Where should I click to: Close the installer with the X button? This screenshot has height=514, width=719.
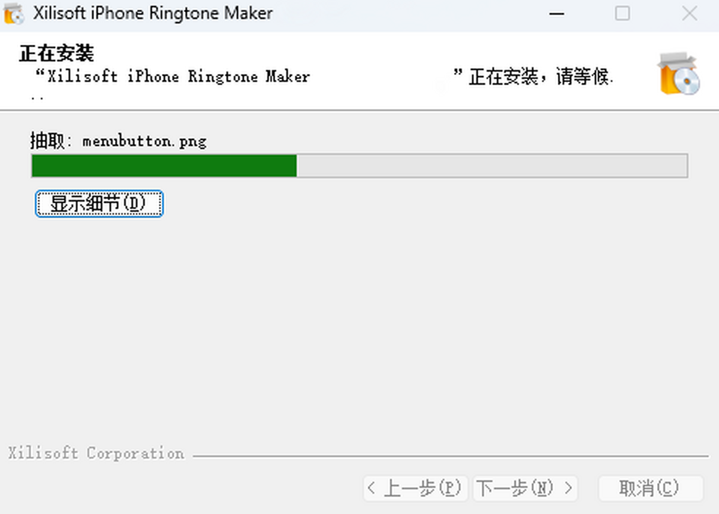point(689,13)
